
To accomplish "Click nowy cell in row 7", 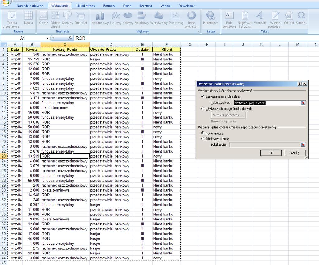I will (167, 79).
